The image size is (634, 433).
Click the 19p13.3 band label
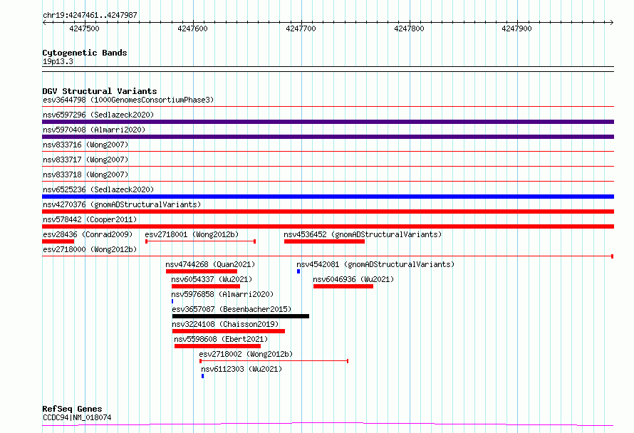(x=58, y=61)
